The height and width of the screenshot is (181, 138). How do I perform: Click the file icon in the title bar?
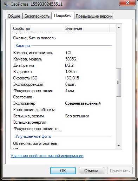click(6, 4)
